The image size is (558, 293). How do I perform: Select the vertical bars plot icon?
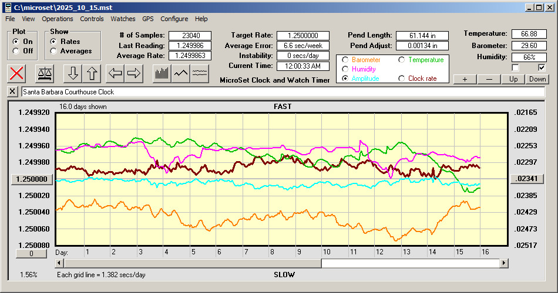point(162,73)
